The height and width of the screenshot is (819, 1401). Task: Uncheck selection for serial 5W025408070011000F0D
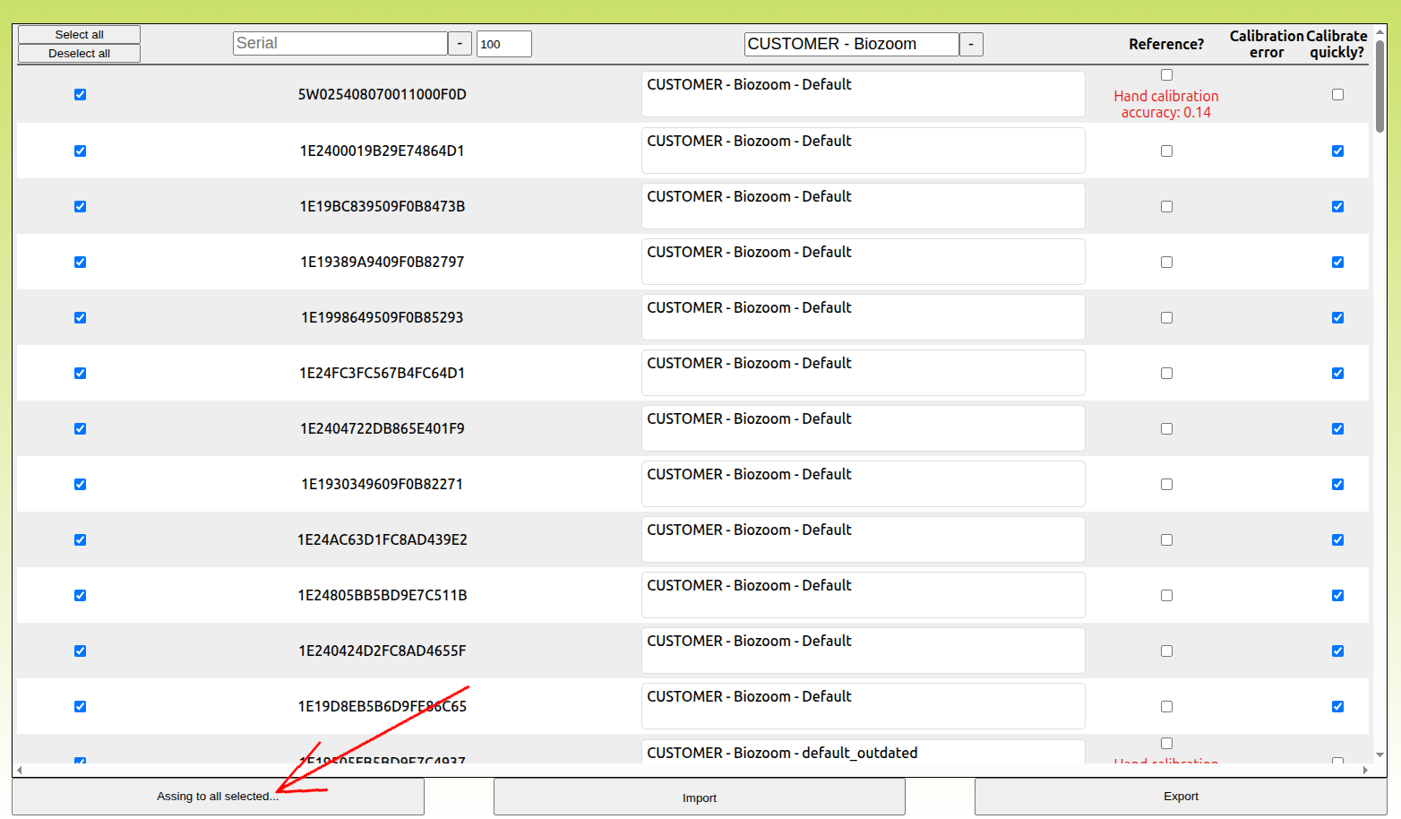click(81, 95)
